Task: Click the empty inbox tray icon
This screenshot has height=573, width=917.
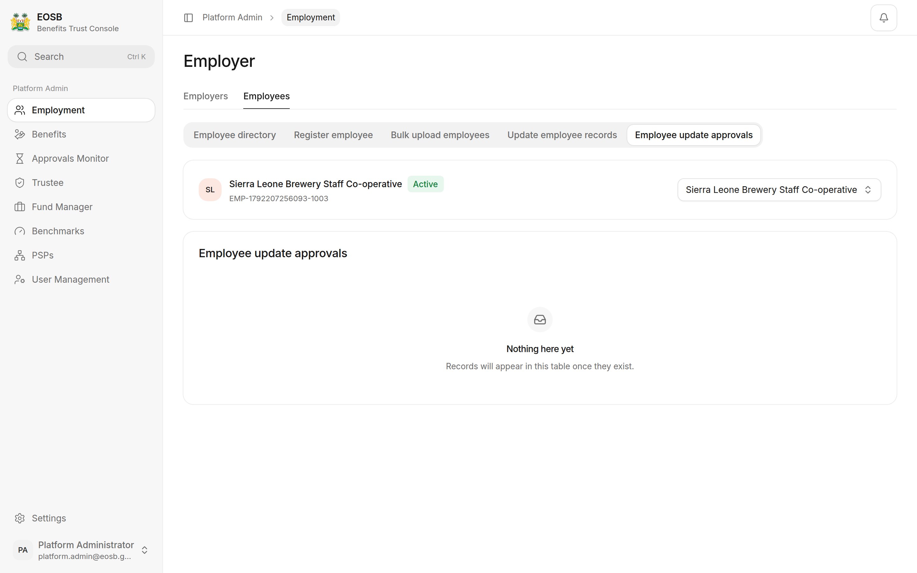Action: 540,320
